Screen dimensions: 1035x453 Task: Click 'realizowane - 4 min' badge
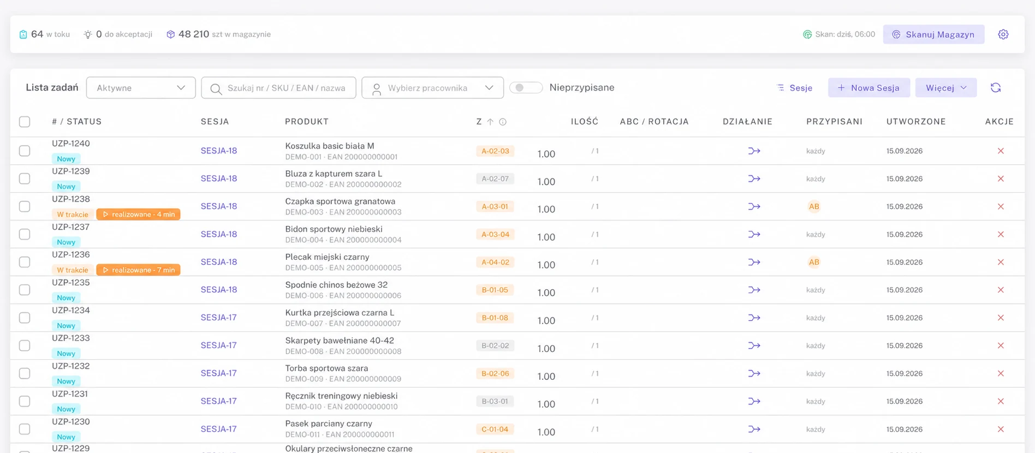(x=139, y=214)
